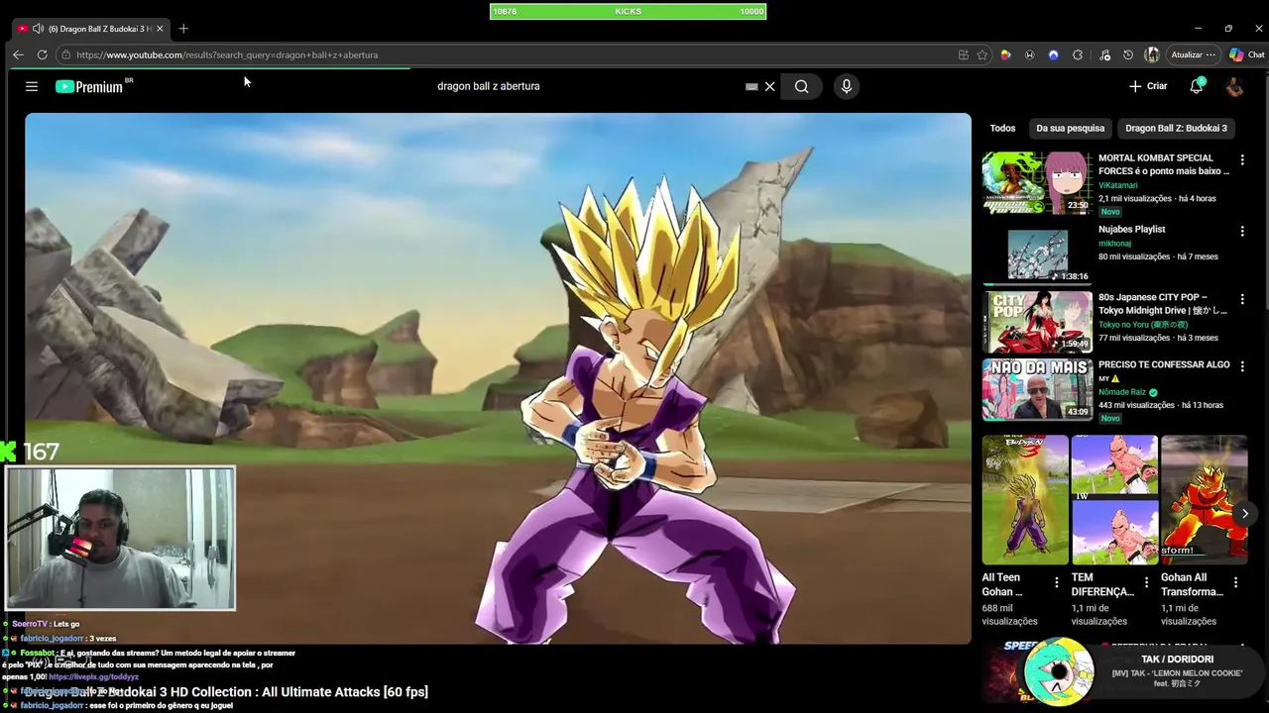1269x713 pixels.
Task: Close the Dragon Ball Z Budokai browser tab
Action: (160, 29)
